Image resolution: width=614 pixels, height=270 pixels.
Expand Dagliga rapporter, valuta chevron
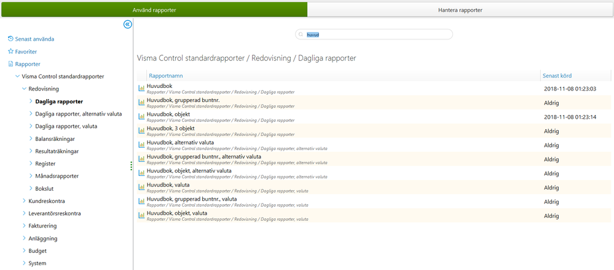(x=31, y=126)
